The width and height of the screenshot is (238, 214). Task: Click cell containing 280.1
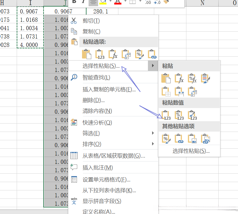click(x=102, y=11)
